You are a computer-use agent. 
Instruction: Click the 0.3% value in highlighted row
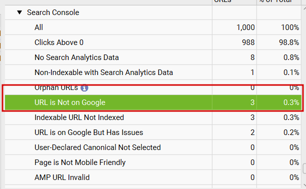[x=291, y=102]
